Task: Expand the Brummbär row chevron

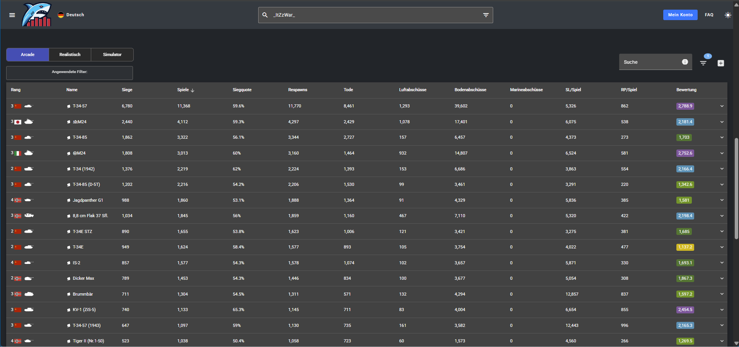Action: tap(722, 294)
